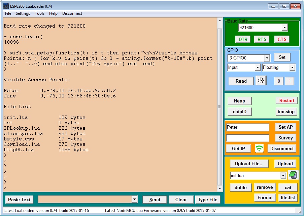Toggle the RTS line button
The image size is (304, 216).
coord(262,39)
